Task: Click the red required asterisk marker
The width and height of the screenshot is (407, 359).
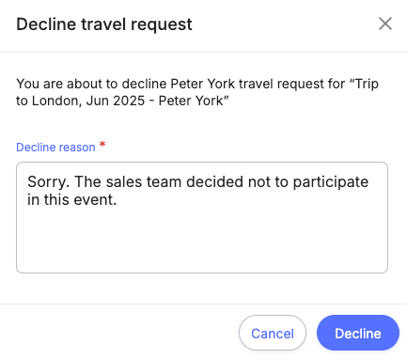Action: 102,145
